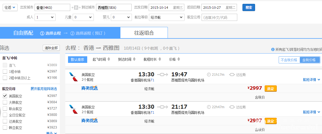Click 选择去程 step one label
Screen dimensions: 322x134
tap(50, 33)
